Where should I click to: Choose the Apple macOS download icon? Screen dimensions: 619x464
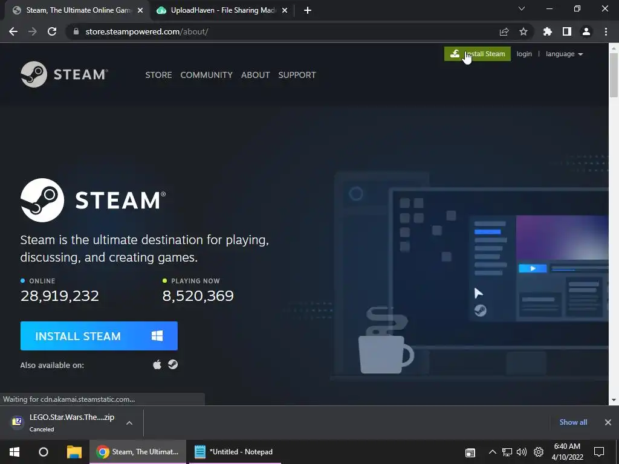[157, 364]
